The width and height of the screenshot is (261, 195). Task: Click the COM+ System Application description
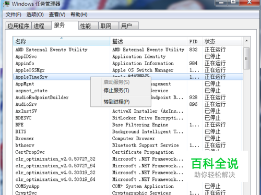143,186
